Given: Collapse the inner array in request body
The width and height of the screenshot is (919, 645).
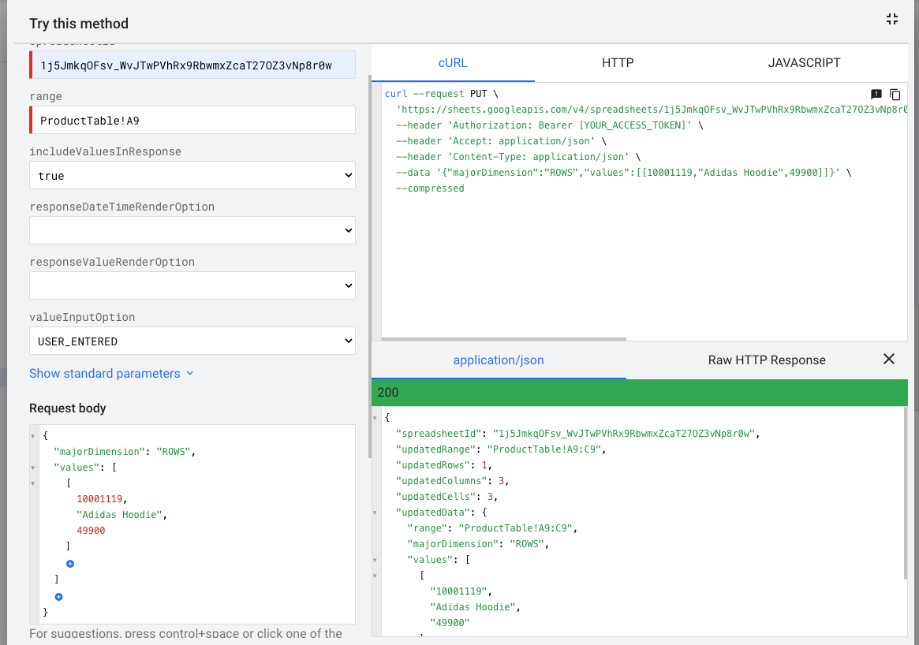Looking at the screenshot, I should point(33,483).
